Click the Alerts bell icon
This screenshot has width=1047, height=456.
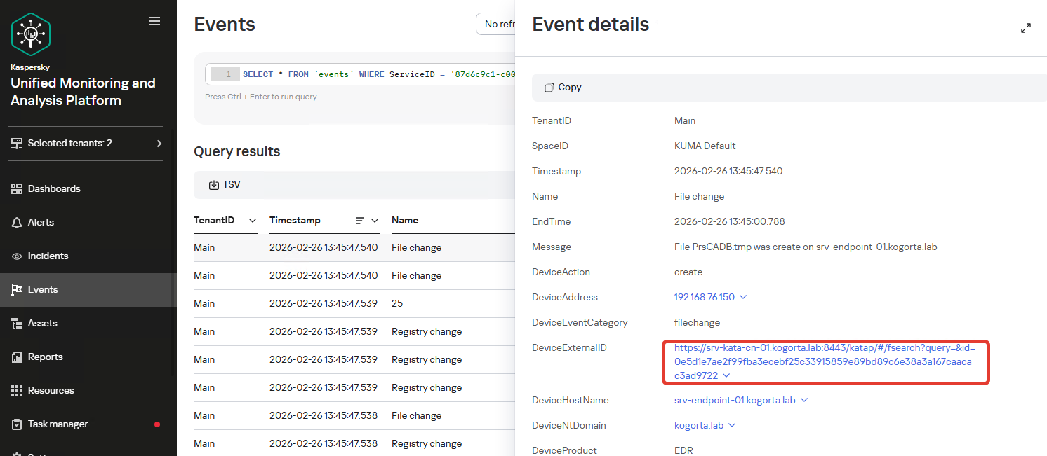pos(17,222)
